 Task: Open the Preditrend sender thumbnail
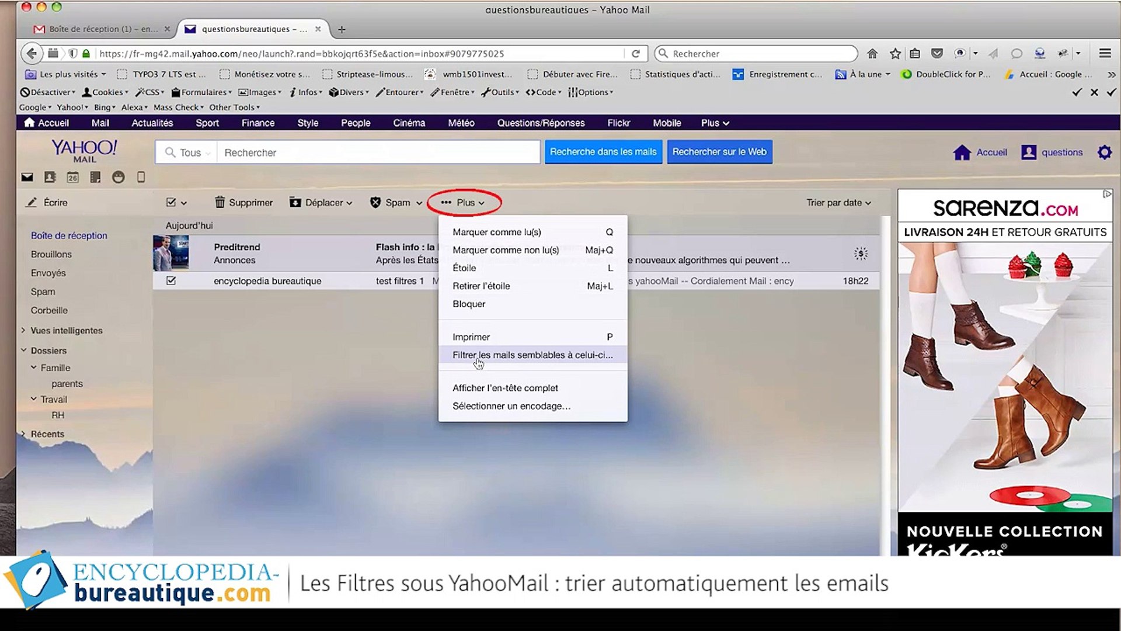[171, 253]
